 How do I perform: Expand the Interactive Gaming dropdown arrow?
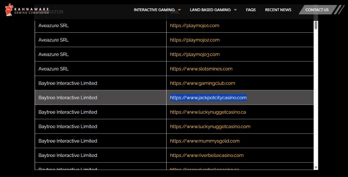click(x=179, y=10)
